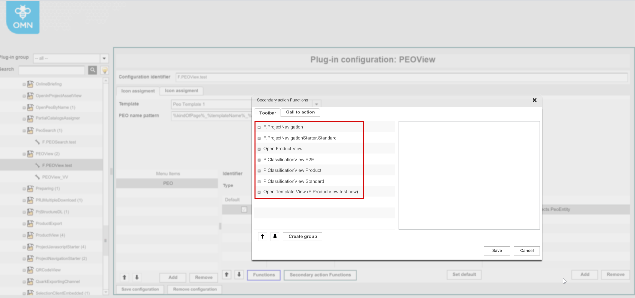
Task: Collapse the PEOView (2) tree node
Action: pos(24,154)
